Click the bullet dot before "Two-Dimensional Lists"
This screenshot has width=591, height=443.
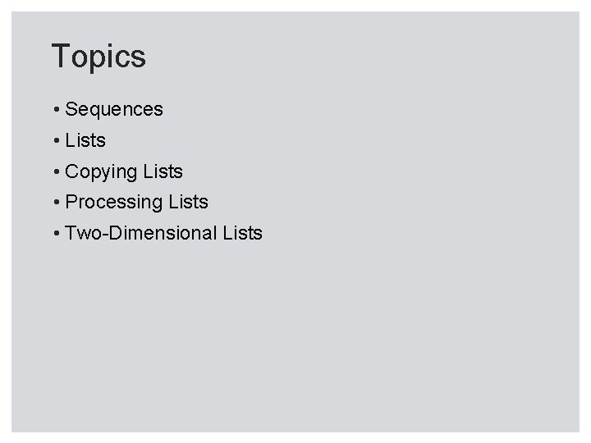[54, 233]
